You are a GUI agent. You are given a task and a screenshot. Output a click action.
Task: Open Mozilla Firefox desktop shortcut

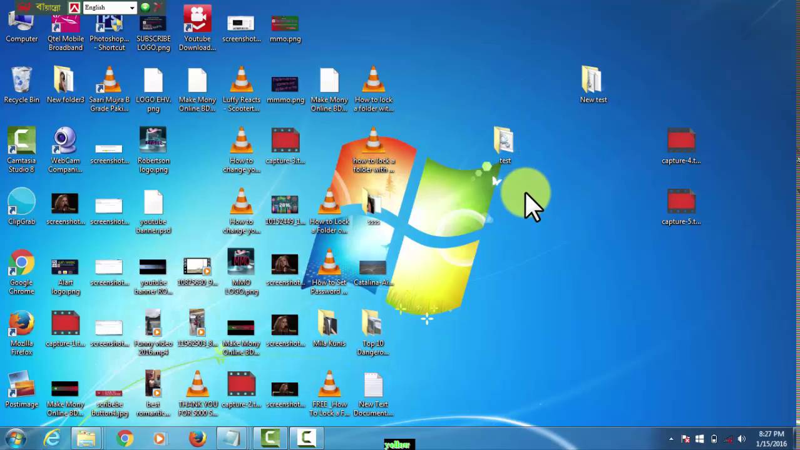(21, 333)
